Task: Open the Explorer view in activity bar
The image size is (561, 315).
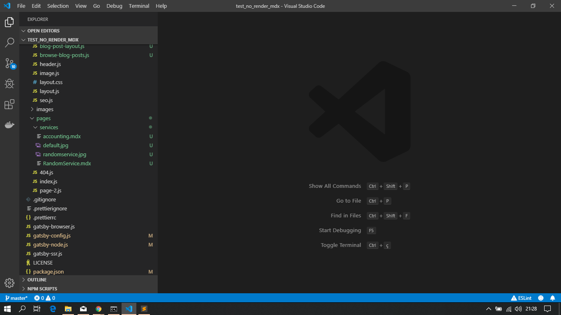Action: point(9,22)
